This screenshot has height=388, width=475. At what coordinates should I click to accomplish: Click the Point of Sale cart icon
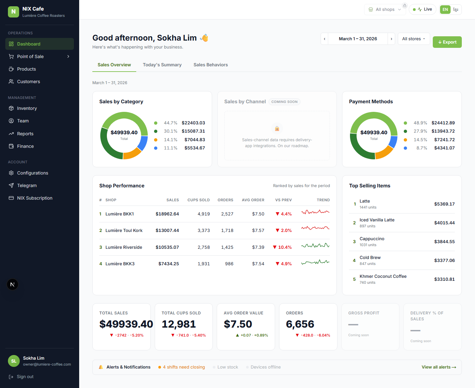point(11,56)
